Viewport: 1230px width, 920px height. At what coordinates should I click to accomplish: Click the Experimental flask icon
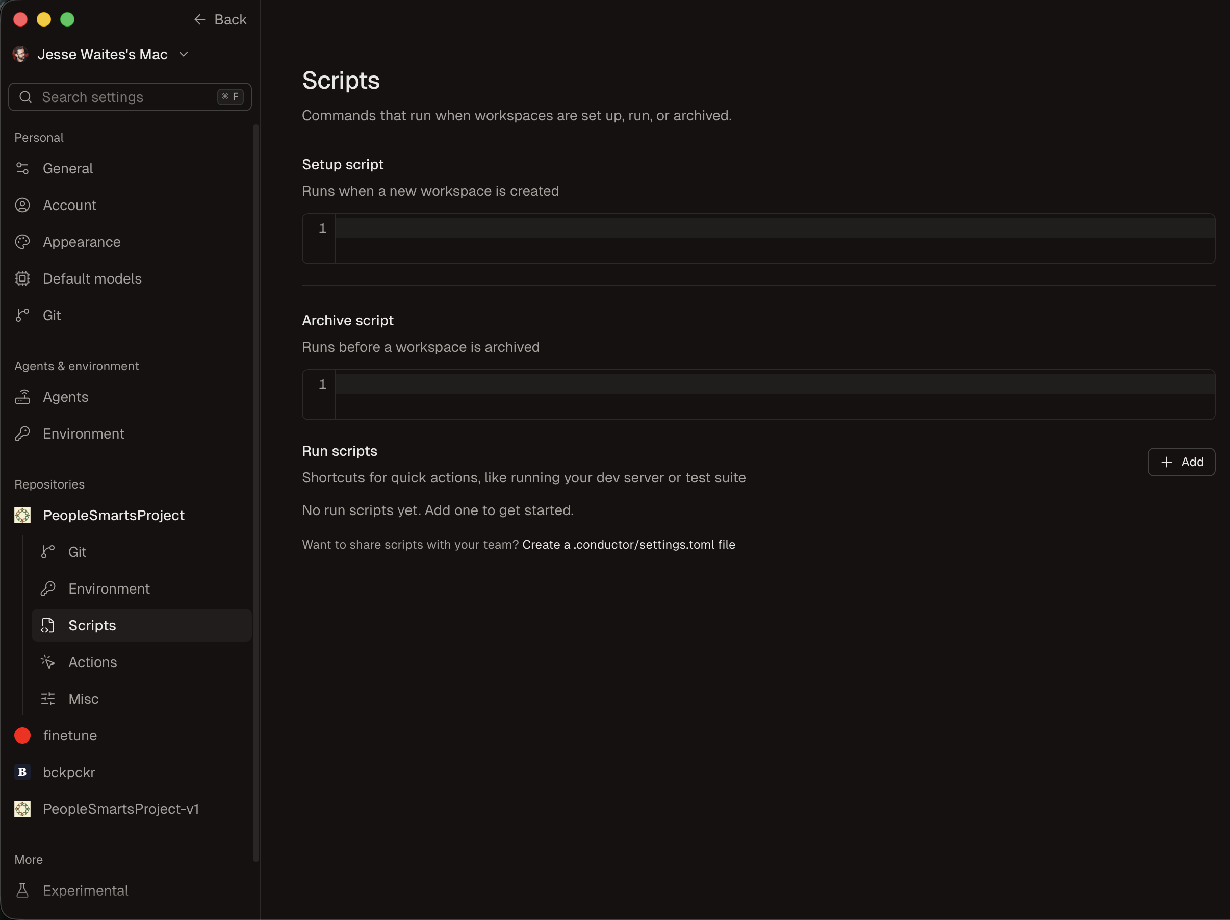[x=22, y=890]
